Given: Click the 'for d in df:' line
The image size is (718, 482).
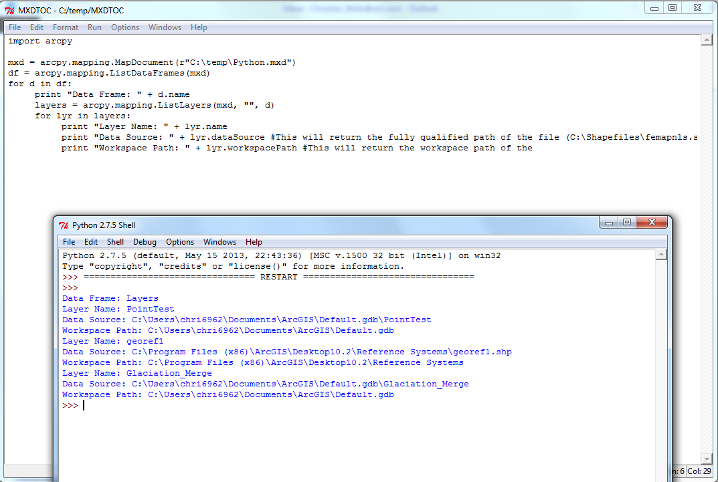Looking at the screenshot, I should tap(40, 84).
